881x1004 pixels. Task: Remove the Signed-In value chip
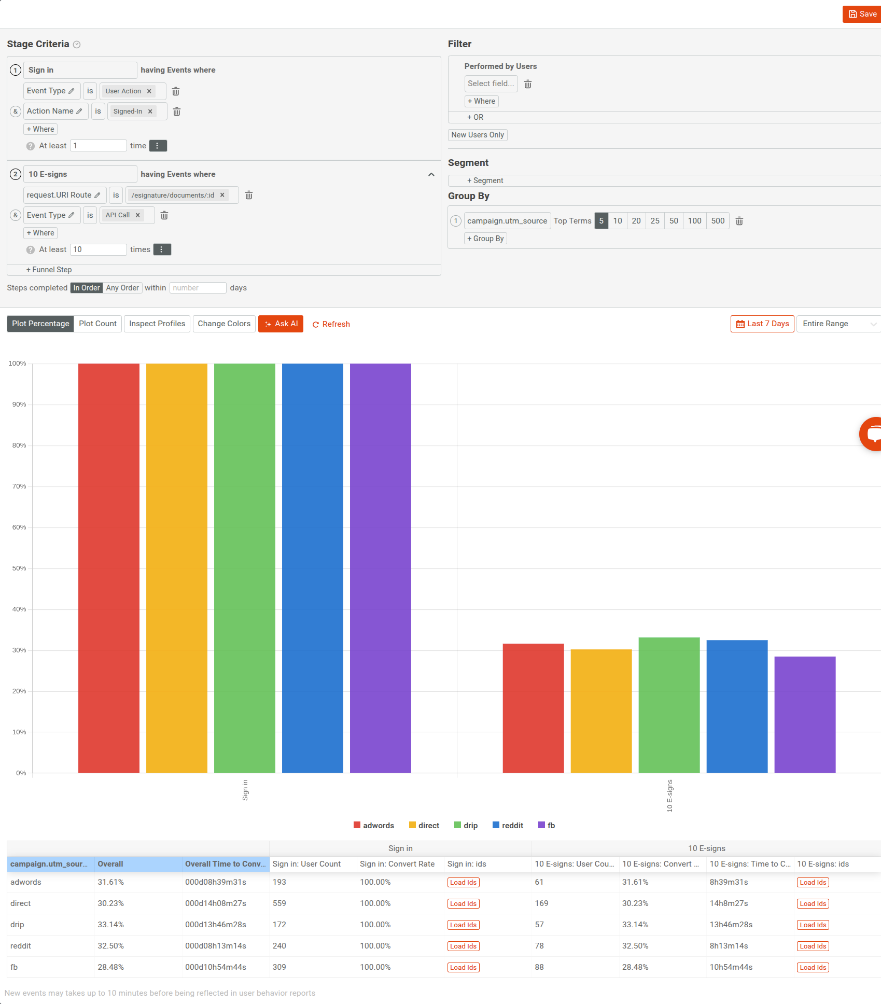tap(150, 111)
